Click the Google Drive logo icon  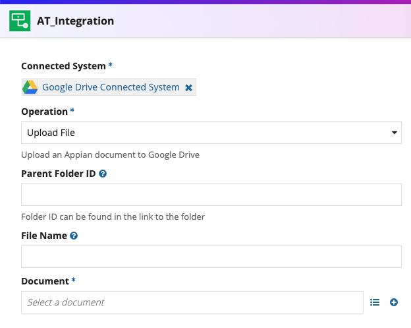tap(30, 87)
